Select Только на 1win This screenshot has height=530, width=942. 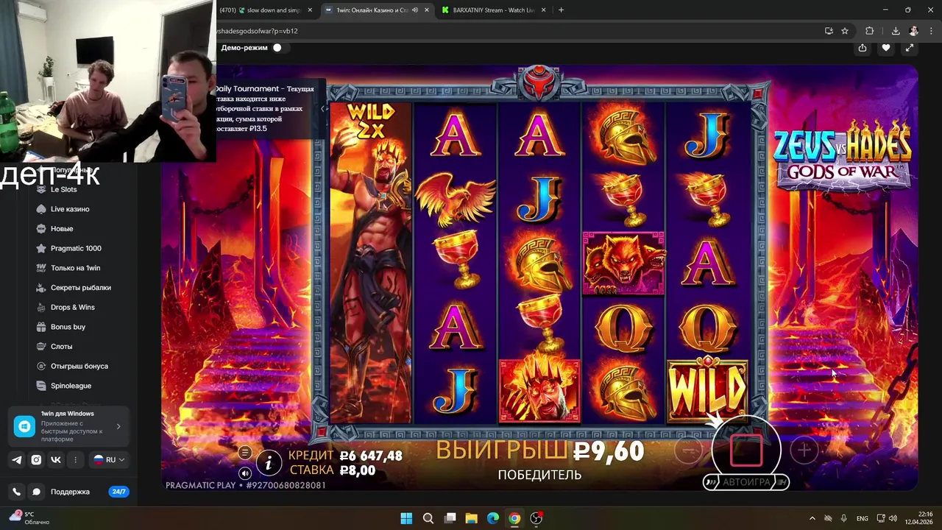75,268
